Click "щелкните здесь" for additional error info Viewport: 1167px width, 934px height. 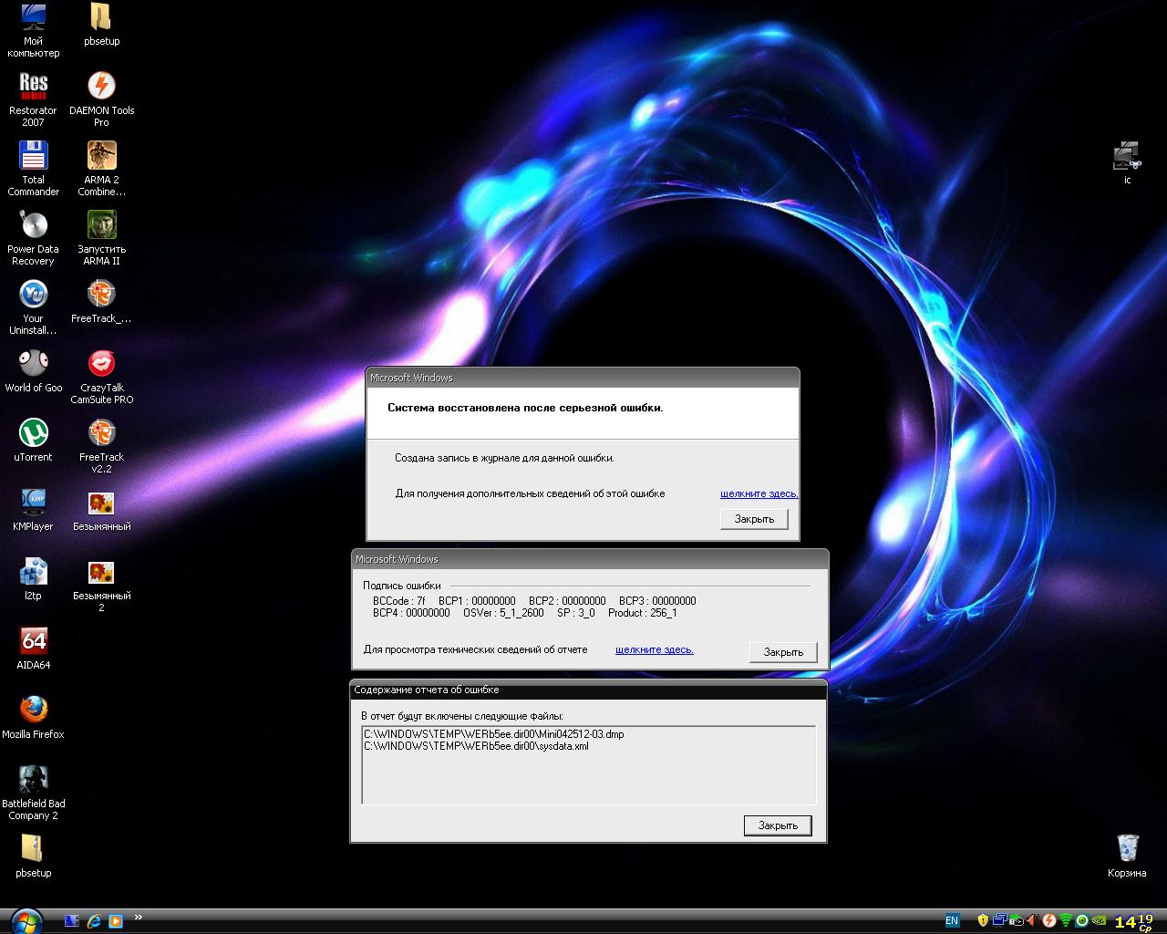759,493
